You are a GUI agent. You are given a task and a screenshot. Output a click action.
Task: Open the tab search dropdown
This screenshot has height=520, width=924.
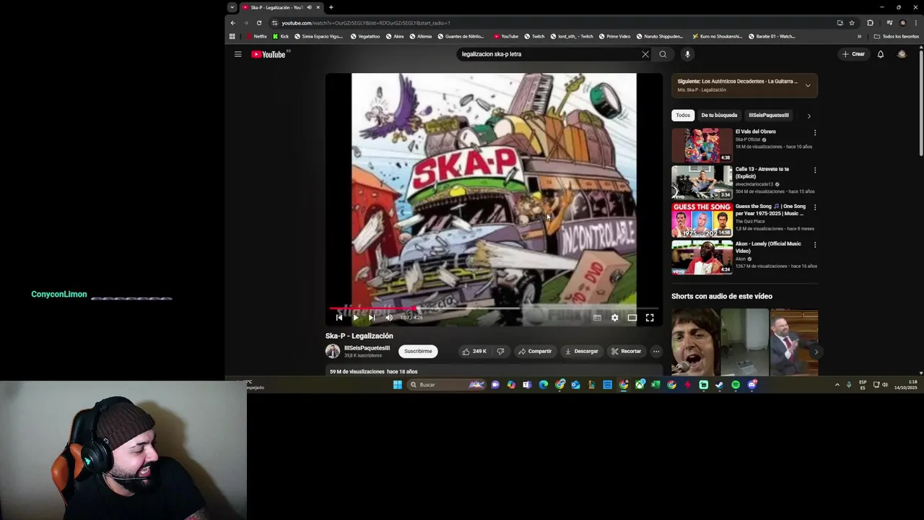(x=232, y=7)
